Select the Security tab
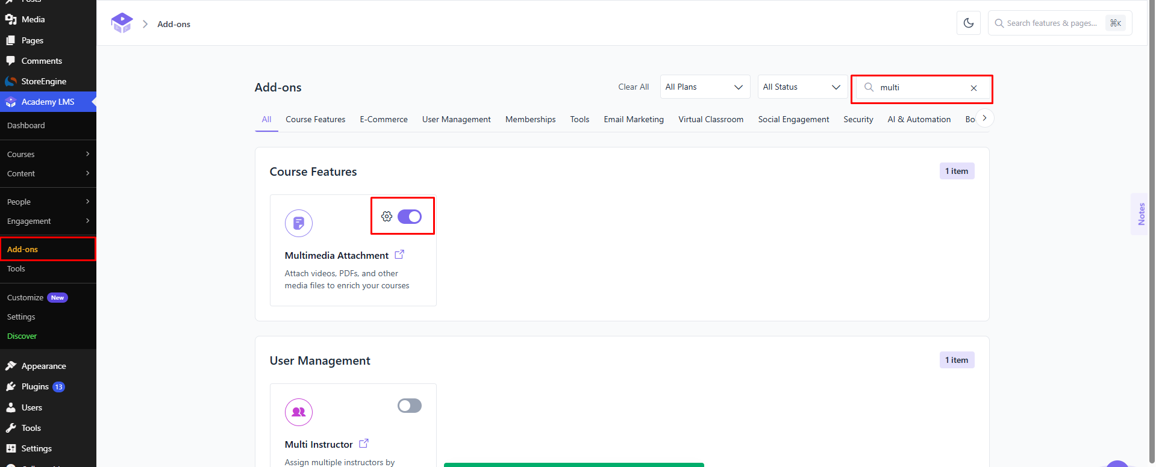1156x467 pixels. pos(858,119)
